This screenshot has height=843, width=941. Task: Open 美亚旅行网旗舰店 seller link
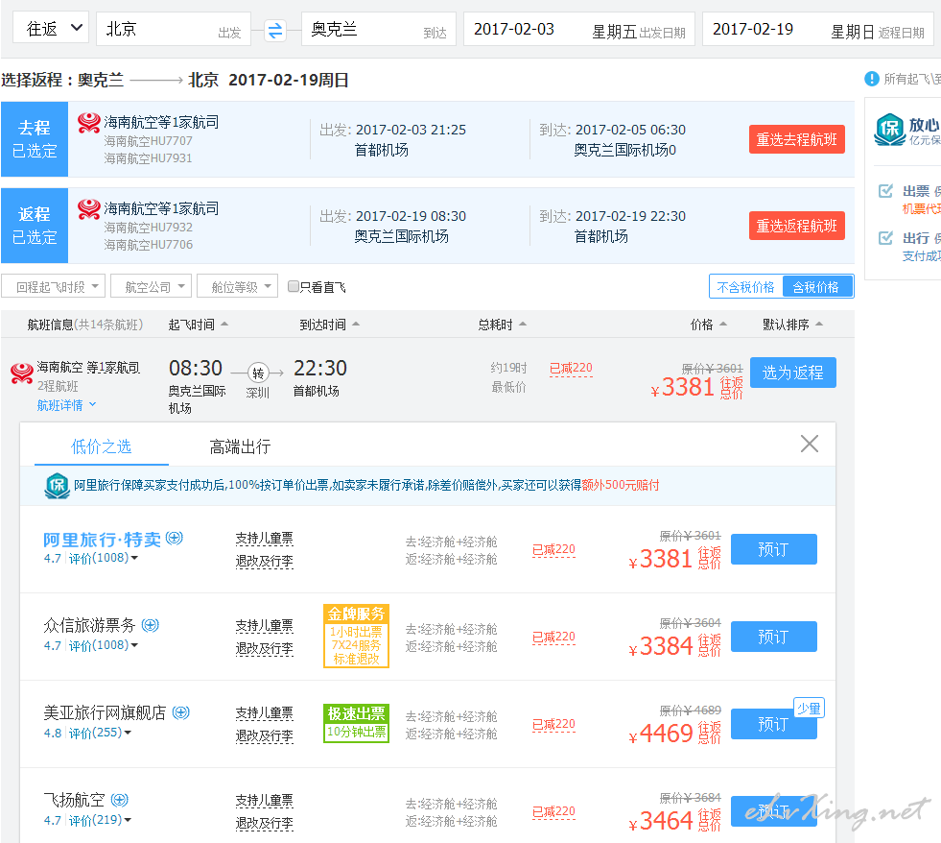click(x=105, y=712)
